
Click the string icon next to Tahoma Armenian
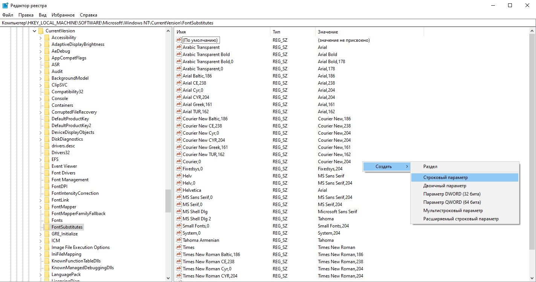click(179, 240)
